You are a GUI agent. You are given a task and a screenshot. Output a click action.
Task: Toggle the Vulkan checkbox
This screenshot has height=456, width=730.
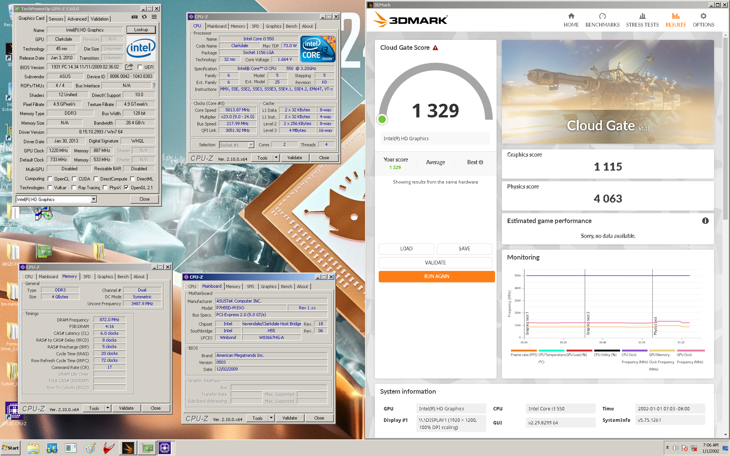pos(50,187)
